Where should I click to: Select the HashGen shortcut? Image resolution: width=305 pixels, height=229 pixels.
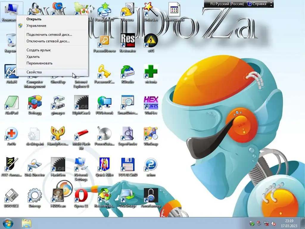pos(58,167)
